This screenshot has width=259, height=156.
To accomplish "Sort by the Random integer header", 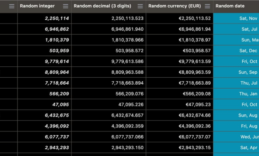I will click(x=37, y=6).
